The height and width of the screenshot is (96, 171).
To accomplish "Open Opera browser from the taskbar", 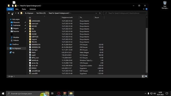I will click(59, 94).
